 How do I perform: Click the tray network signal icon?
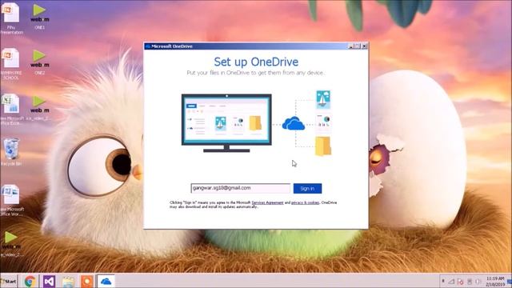451,281
